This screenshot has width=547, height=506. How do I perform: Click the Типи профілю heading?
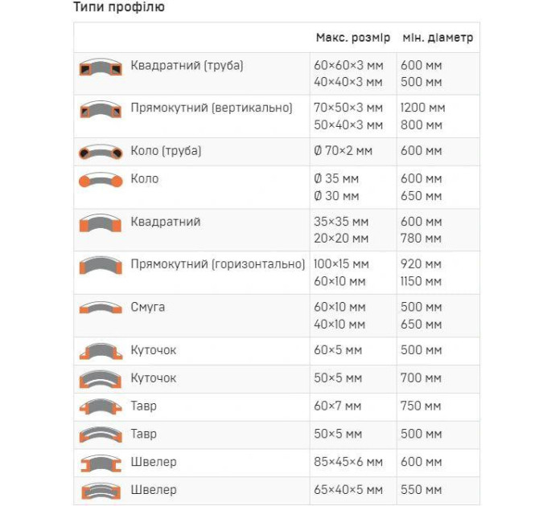(x=119, y=7)
